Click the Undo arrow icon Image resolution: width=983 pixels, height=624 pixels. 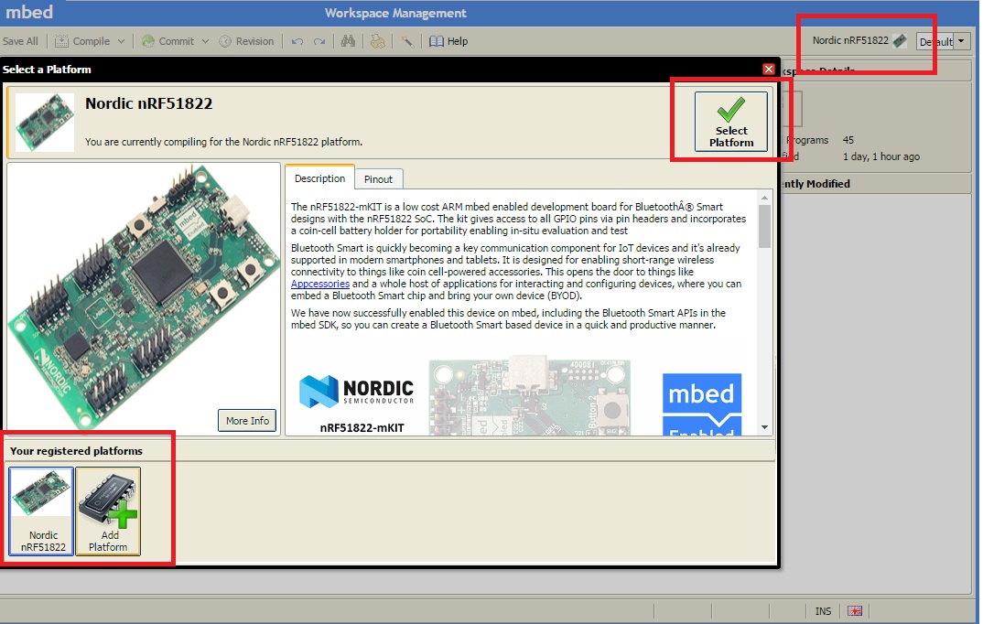point(297,41)
